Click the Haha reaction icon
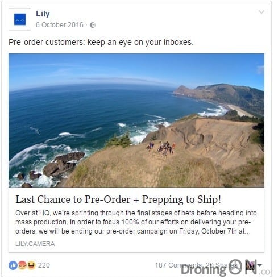 pos(31,265)
